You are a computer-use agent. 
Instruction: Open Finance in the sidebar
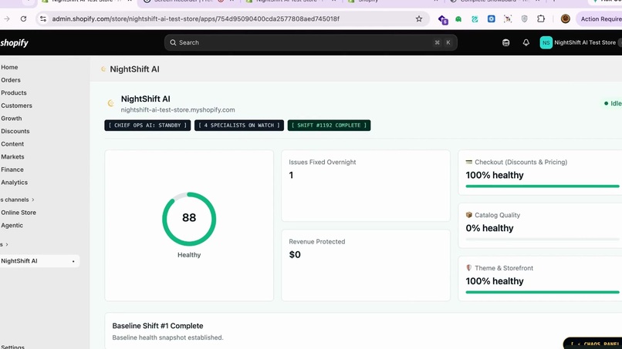point(12,169)
